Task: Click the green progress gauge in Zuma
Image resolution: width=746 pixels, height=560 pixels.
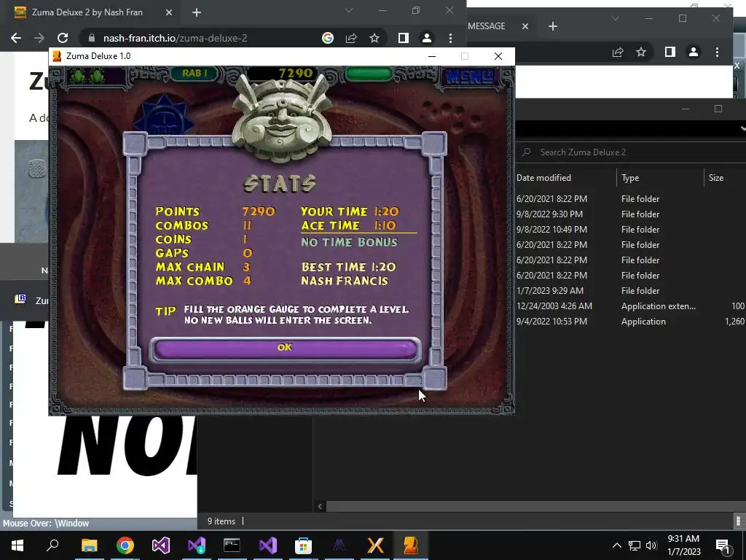Action: click(369, 74)
